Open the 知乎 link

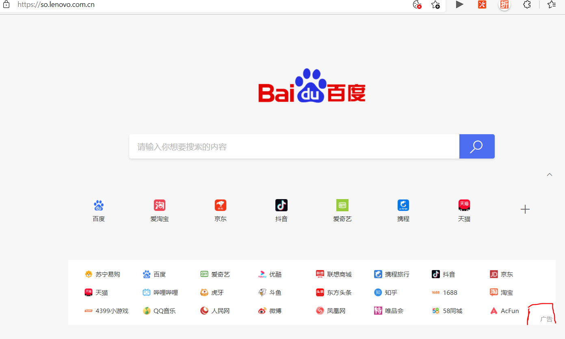coord(386,292)
